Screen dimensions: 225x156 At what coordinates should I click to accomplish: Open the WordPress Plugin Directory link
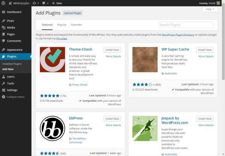tap(178, 35)
